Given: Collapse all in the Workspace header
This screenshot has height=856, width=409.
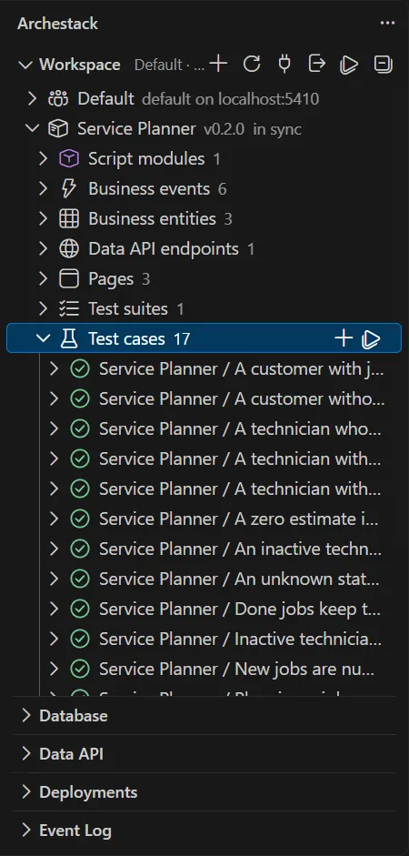Looking at the screenshot, I should pyautogui.click(x=383, y=64).
